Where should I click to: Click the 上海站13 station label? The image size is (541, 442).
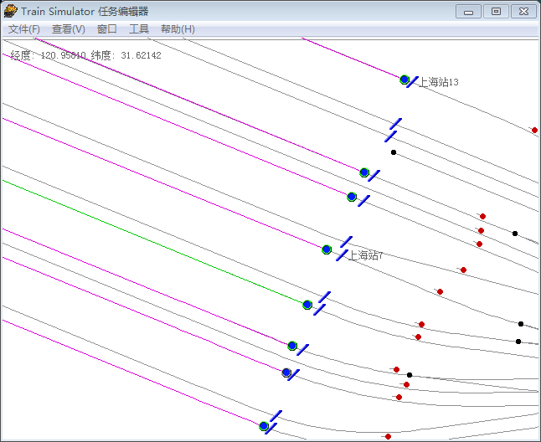(439, 82)
